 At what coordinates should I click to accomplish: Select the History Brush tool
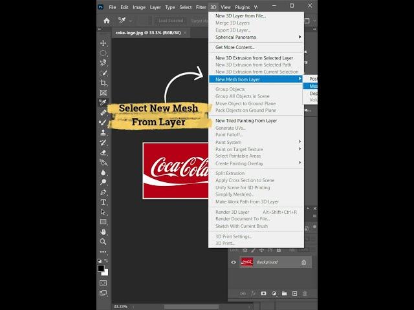coord(103,143)
